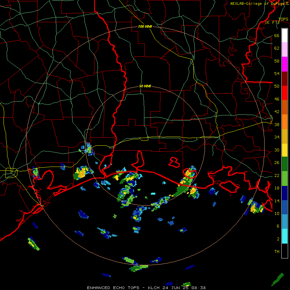Click the 'KLCH' radar site identifier

(x=154, y=288)
